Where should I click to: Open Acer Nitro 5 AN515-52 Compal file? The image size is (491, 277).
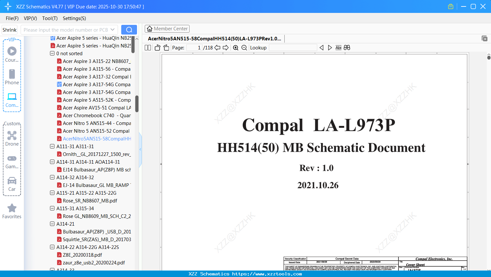tap(93, 131)
